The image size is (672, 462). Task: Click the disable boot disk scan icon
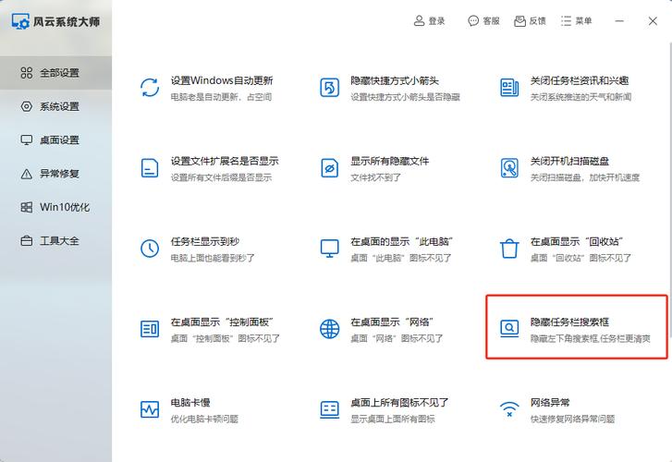coord(509,168)
